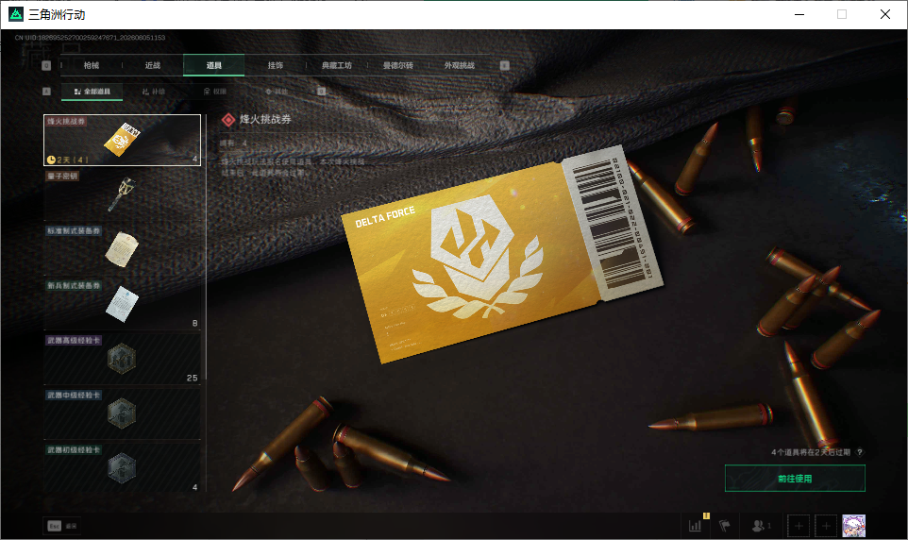Click the question mark help icon
The width and height of the screenshot is (908, 540).
point(859,452)
